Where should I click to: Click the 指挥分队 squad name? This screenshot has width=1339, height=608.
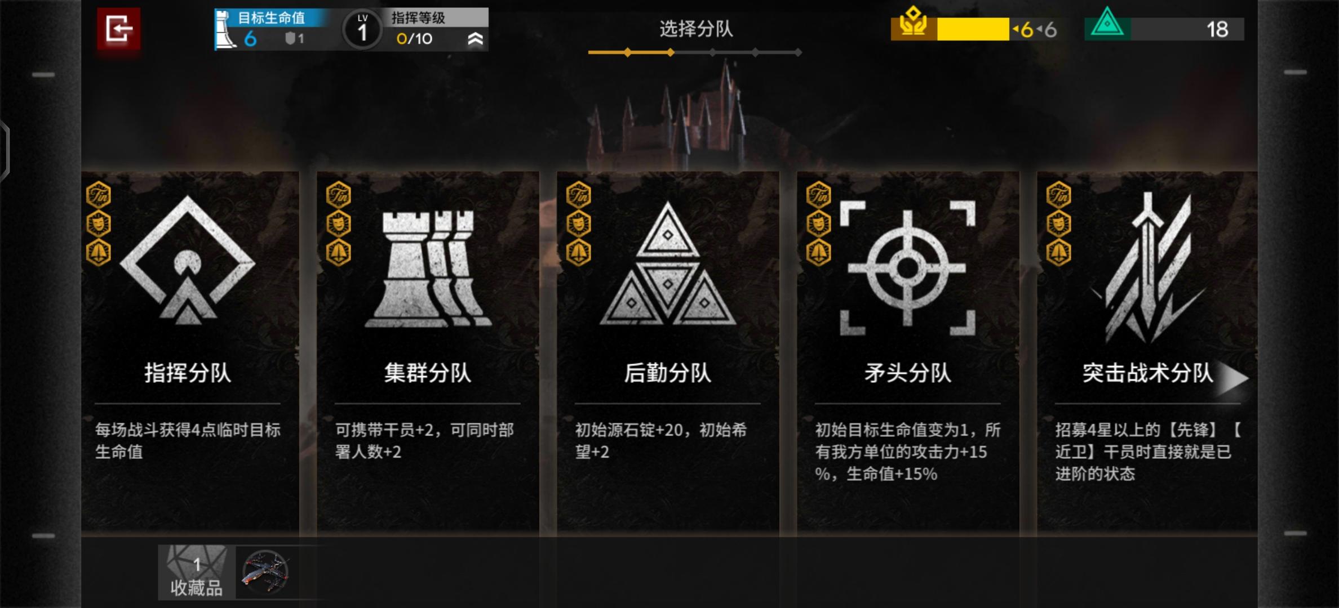coord(188,373)
